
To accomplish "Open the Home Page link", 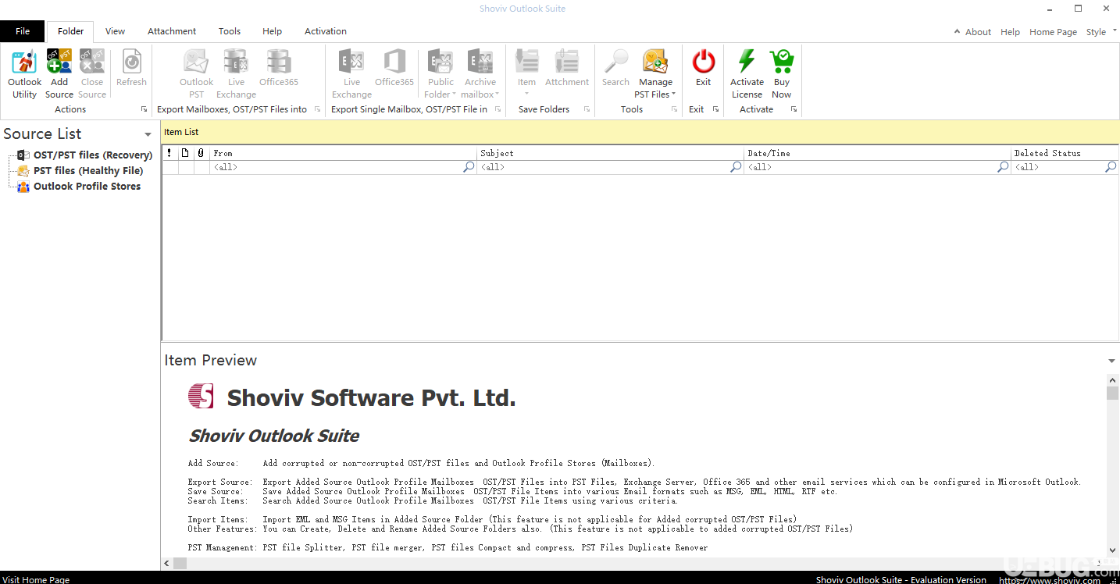I will point(1053,32).
